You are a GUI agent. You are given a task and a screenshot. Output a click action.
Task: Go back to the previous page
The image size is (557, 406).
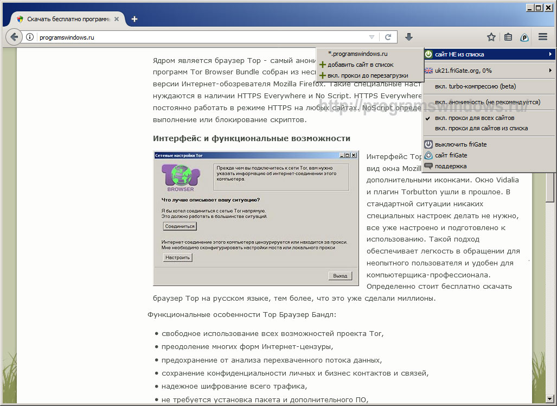coord(14,37)
